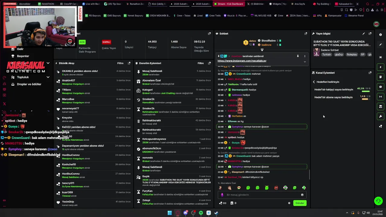
Task: Open the info icon in the right sidebar
Action: pyautogui.click(x=381, y=35)
